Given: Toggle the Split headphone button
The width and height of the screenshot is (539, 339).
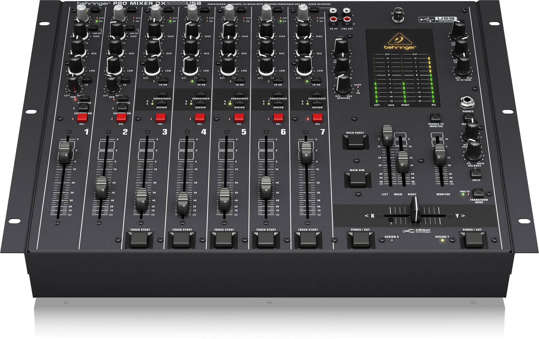Looking at the screenshot, I should tap(476, 174).
